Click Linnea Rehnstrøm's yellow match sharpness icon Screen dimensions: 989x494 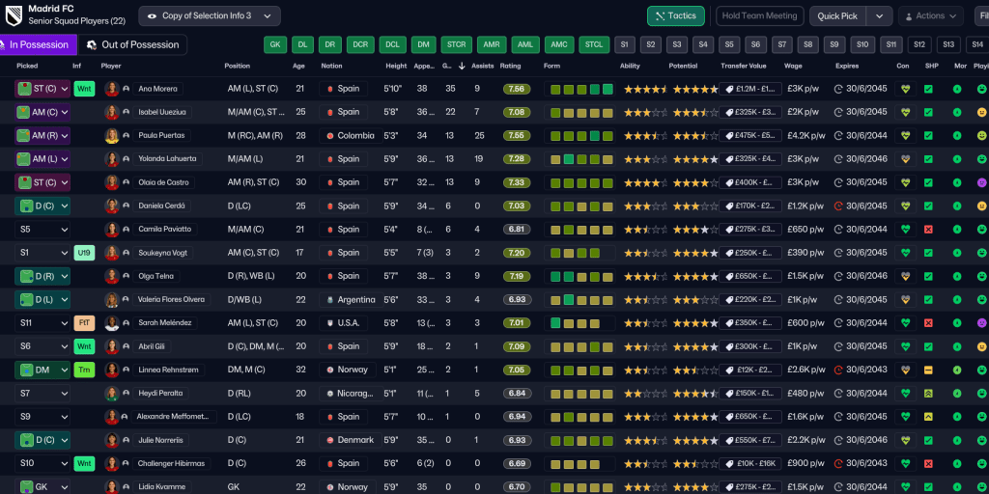click(928, 370)
